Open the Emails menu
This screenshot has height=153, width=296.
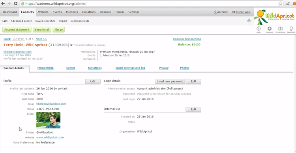coord(120,12)
